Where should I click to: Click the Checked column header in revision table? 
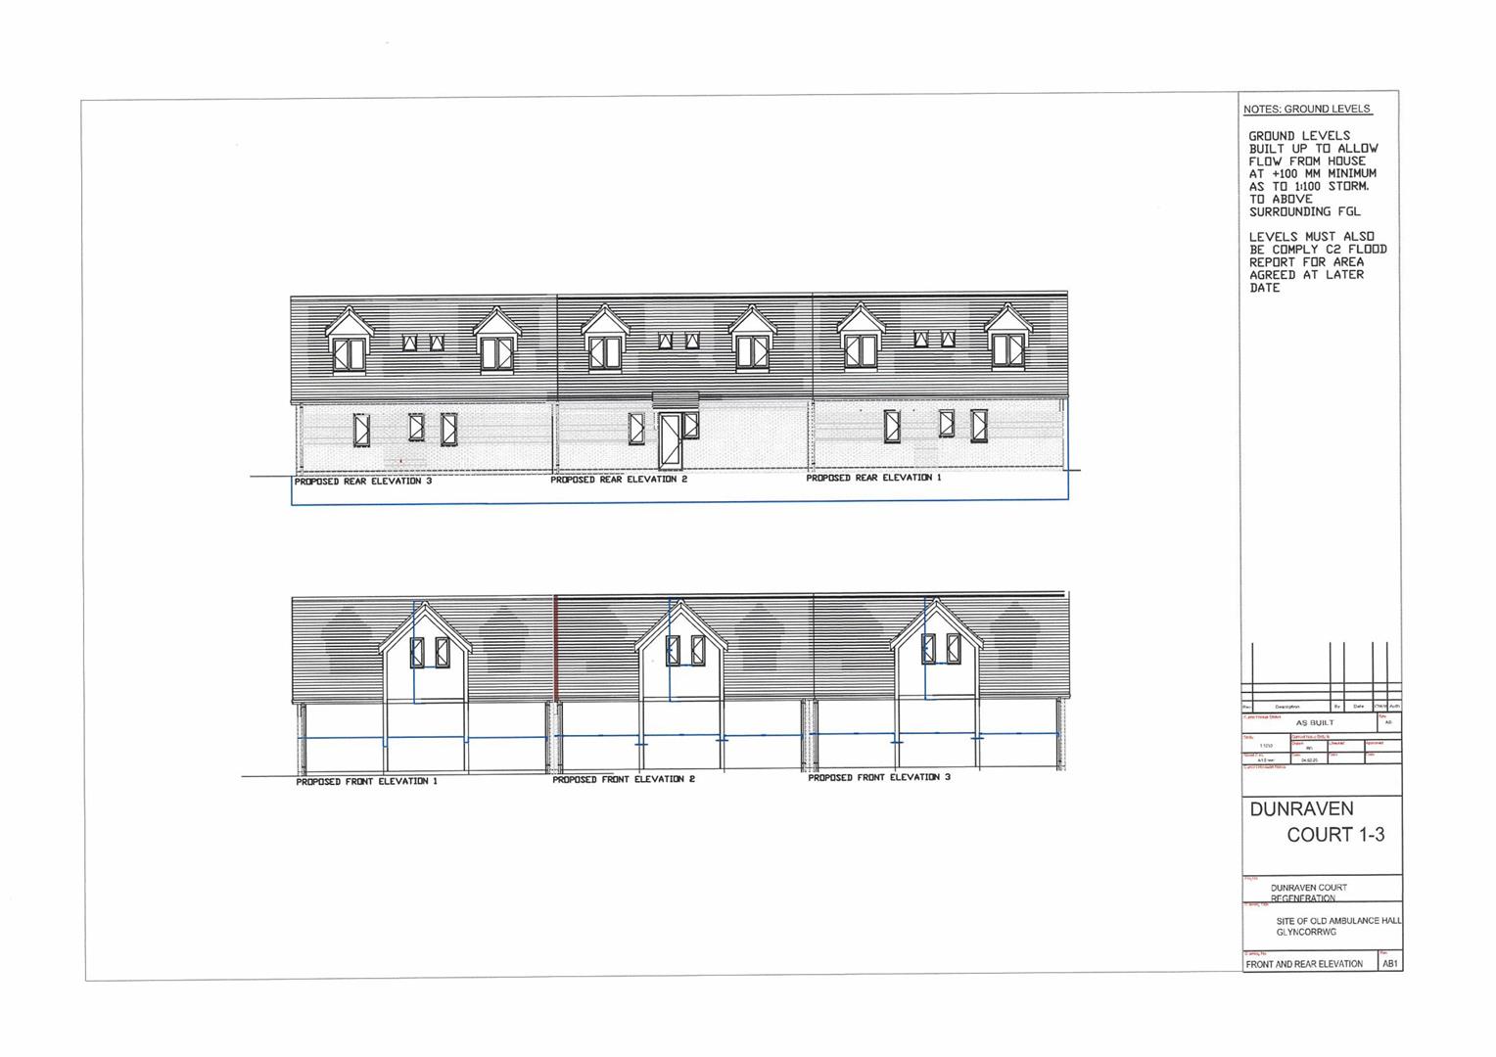[x=1380, y=707]
